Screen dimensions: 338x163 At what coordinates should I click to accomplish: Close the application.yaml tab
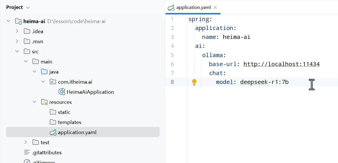point(215,8)
